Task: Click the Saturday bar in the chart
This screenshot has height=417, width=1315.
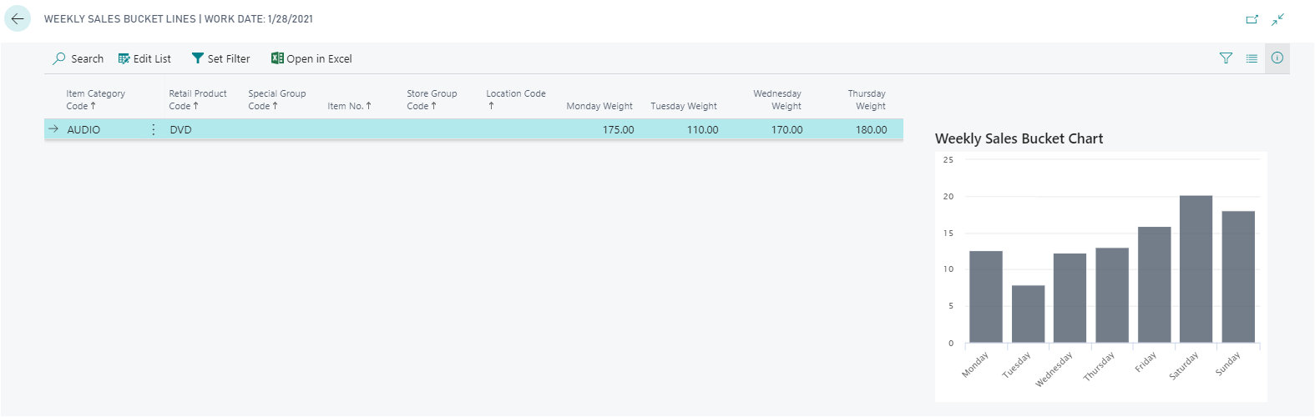Action: click(1196, 269)
